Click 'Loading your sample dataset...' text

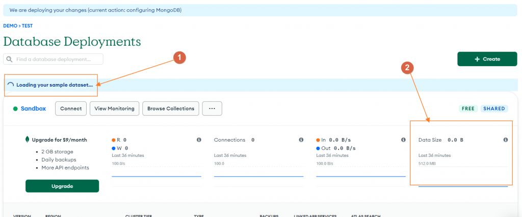(x=55, y=85)
